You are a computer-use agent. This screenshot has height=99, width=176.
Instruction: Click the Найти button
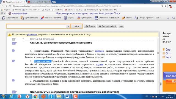pos(76,26)
